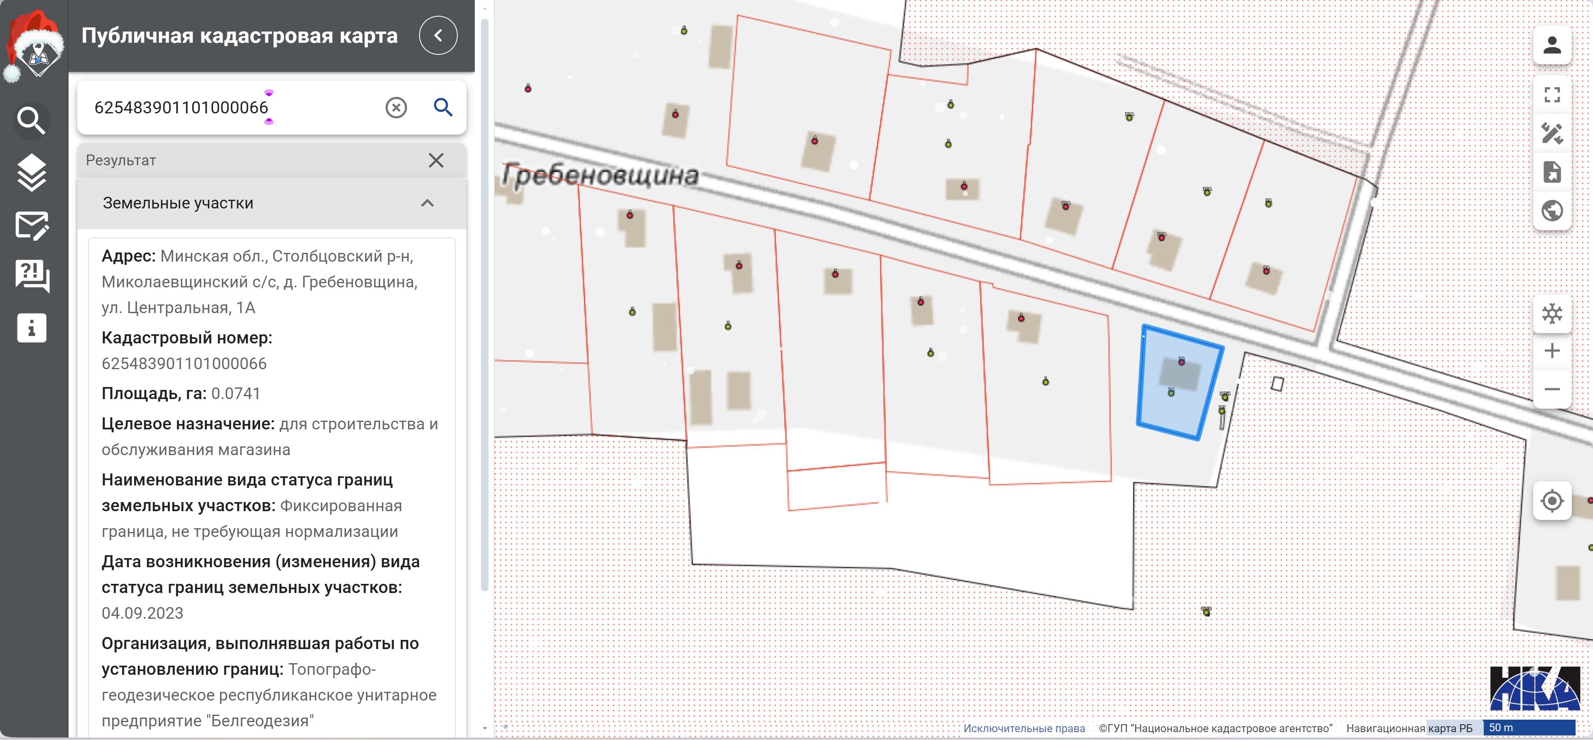1593x740 pixels.
Task: Switch the map to fullscreen
Action: (1551, 95)
